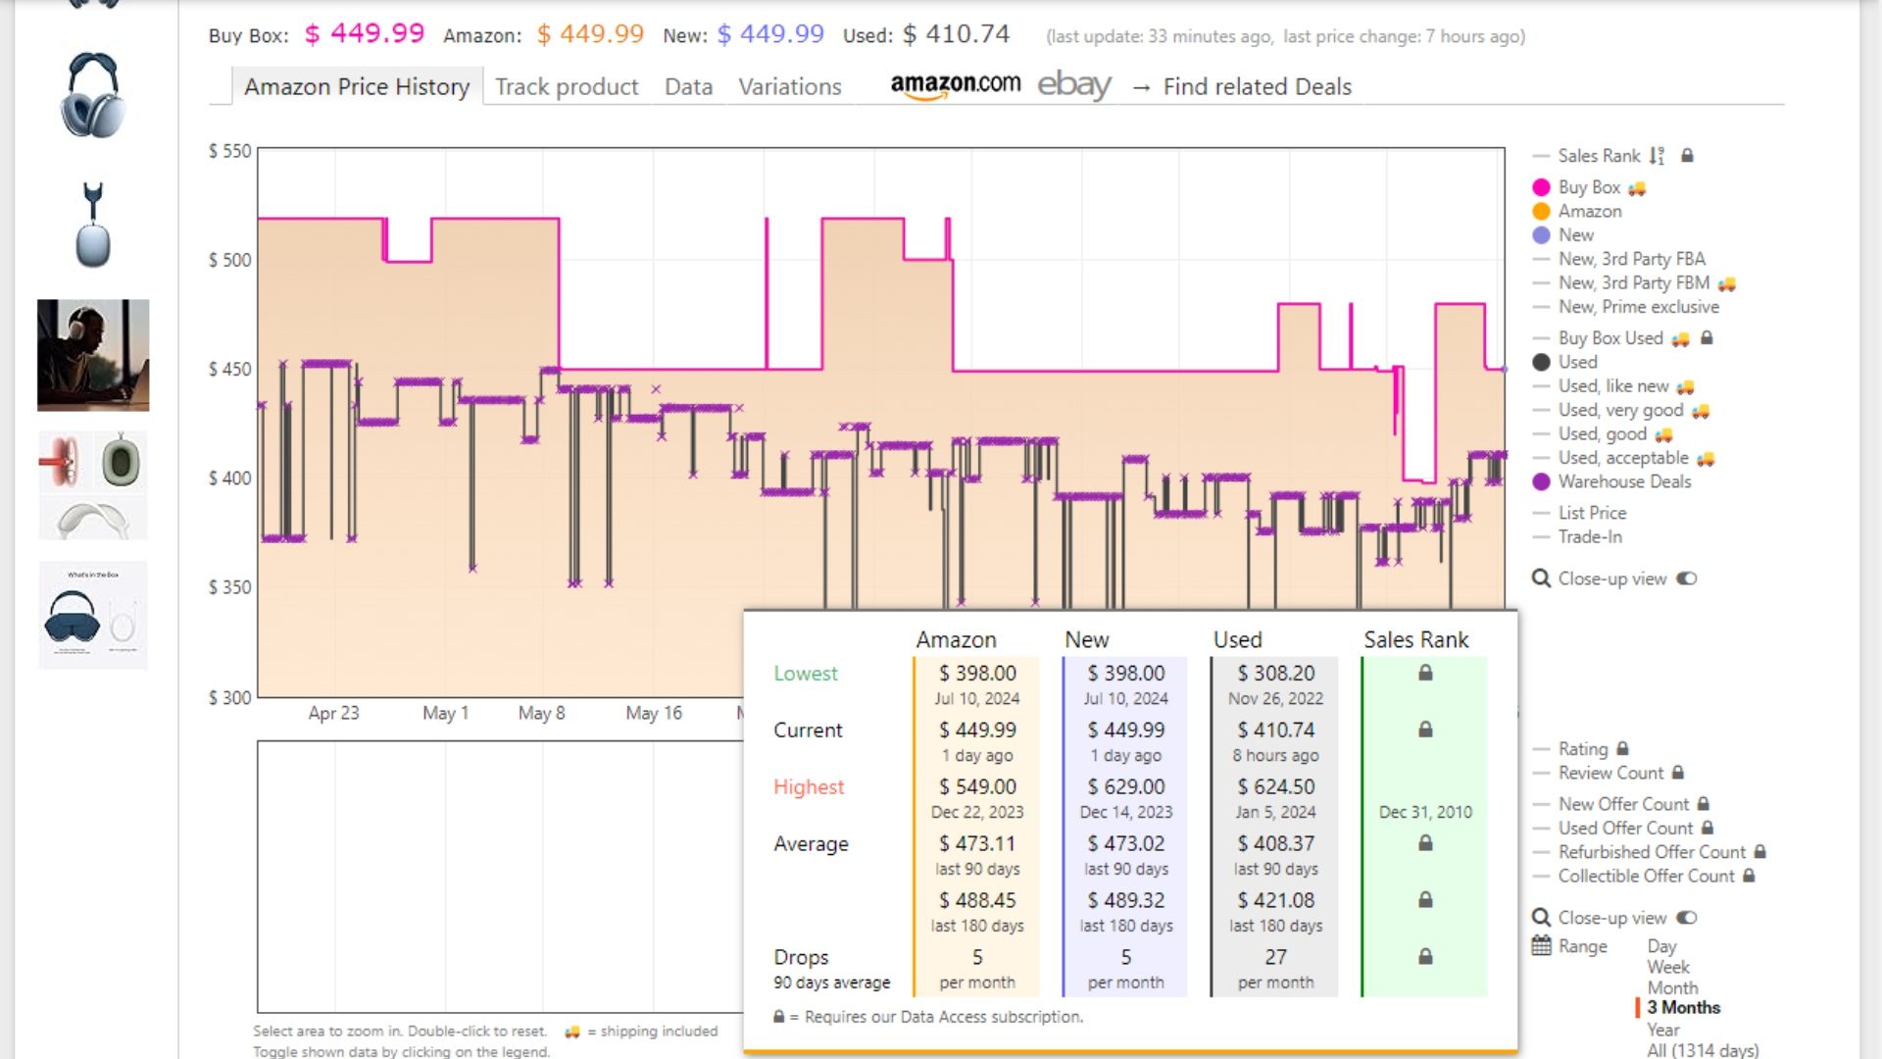Open the Data tab
The image size is (1882, 1059).
click(688, 86)
